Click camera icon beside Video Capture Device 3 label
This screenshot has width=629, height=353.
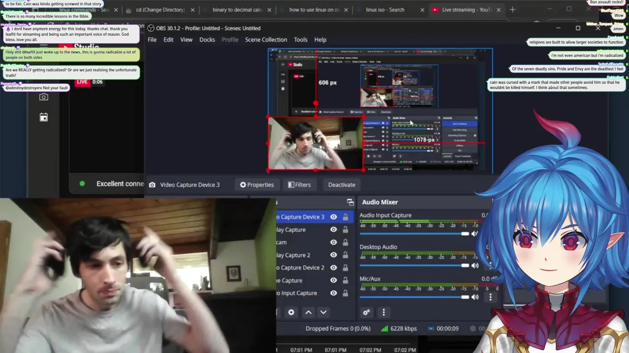[x=152, y=185]
